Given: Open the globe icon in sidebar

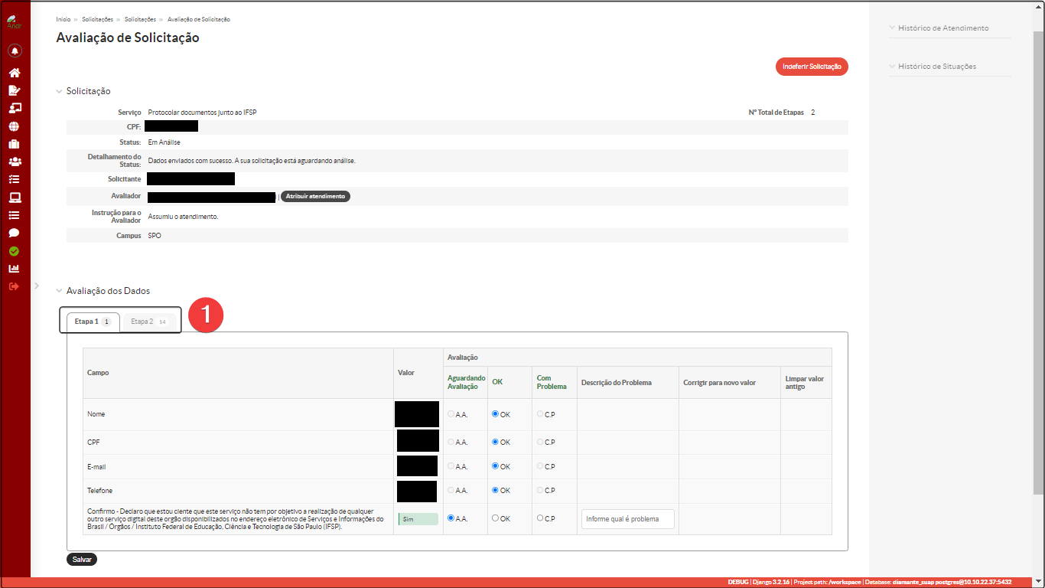Looking at the screenshot, I should pos(15,126).
